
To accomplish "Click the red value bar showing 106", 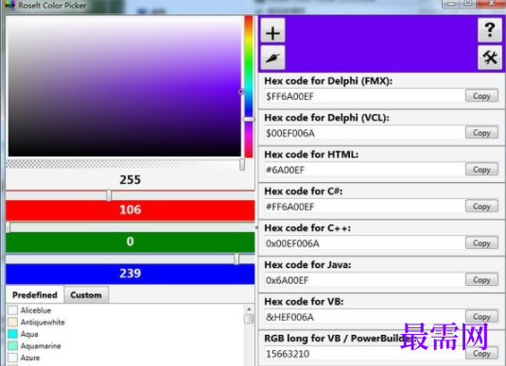I will [131, 209].
